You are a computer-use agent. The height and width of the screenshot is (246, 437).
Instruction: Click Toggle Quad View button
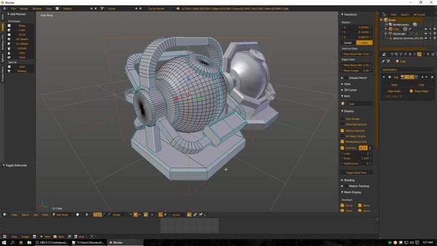356,173
